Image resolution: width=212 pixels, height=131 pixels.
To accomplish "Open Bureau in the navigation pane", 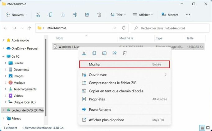I will tap(18, 63).
